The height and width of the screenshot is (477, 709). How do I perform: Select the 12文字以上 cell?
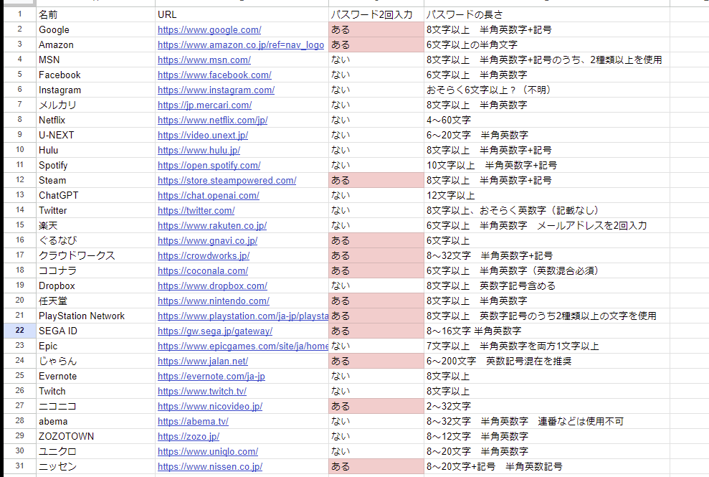click(547, 196)
